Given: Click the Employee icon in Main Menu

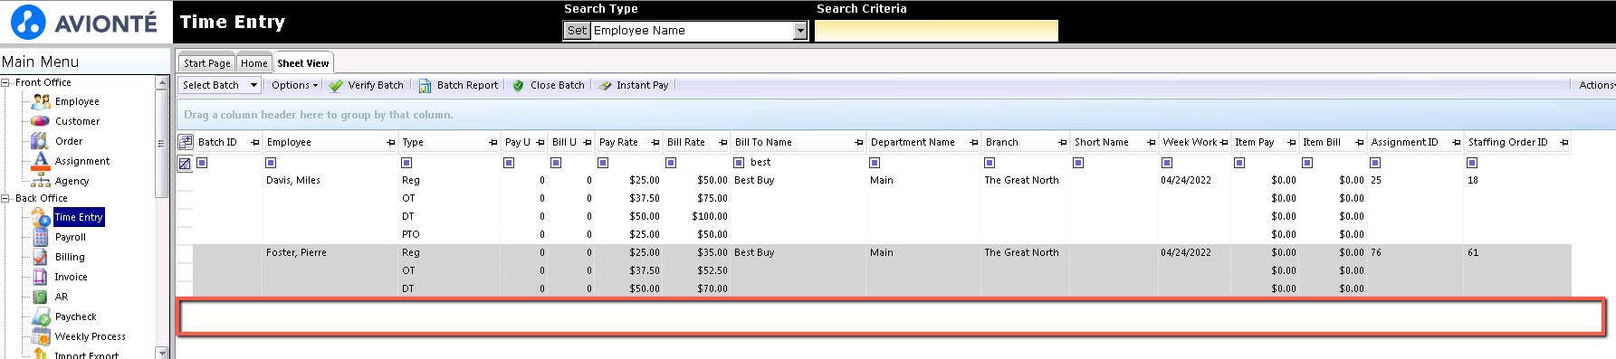Looking at the screenshot, I should (x=41, y=101).
